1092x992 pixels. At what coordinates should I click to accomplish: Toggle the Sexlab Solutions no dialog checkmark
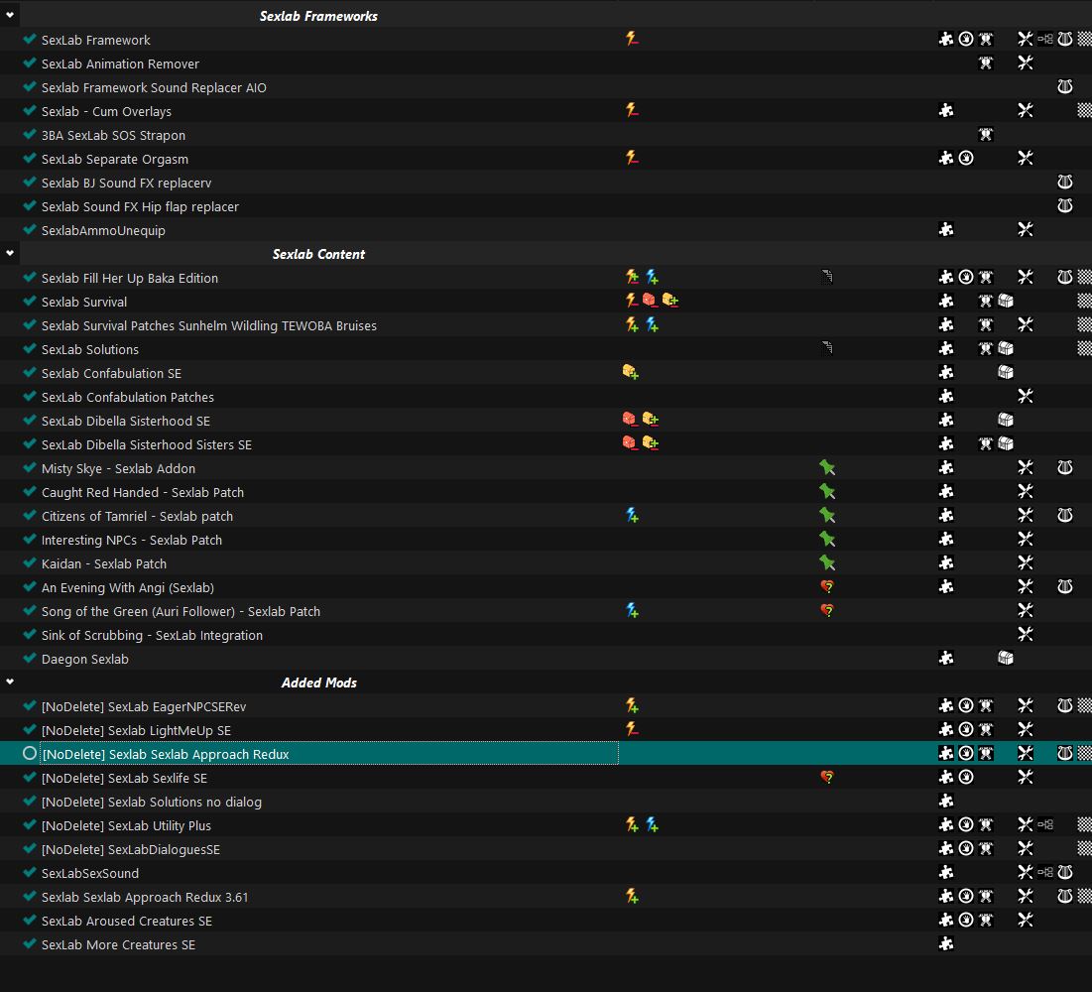[x=29, y=802]
